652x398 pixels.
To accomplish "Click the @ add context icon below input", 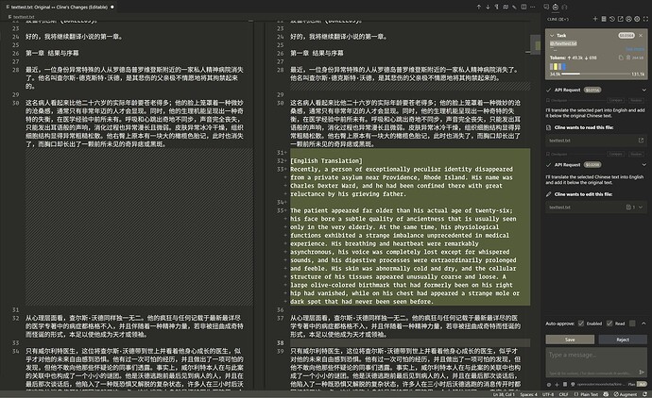I will tap(549, 384).
